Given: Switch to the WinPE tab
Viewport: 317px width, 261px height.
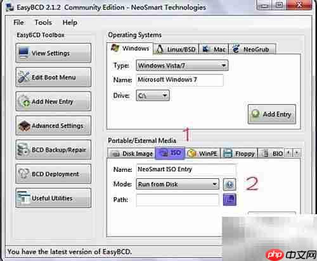Looking at the screenshot, I should 203,154.
